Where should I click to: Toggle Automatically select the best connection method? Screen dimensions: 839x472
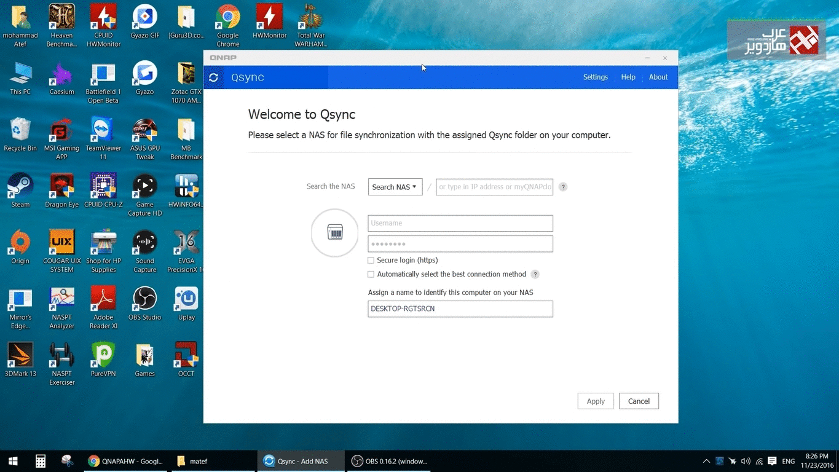[x=371, y=275]
